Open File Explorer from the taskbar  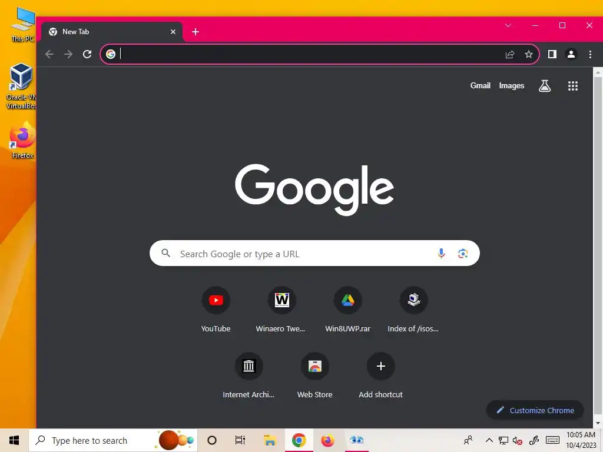click(270, 440)
